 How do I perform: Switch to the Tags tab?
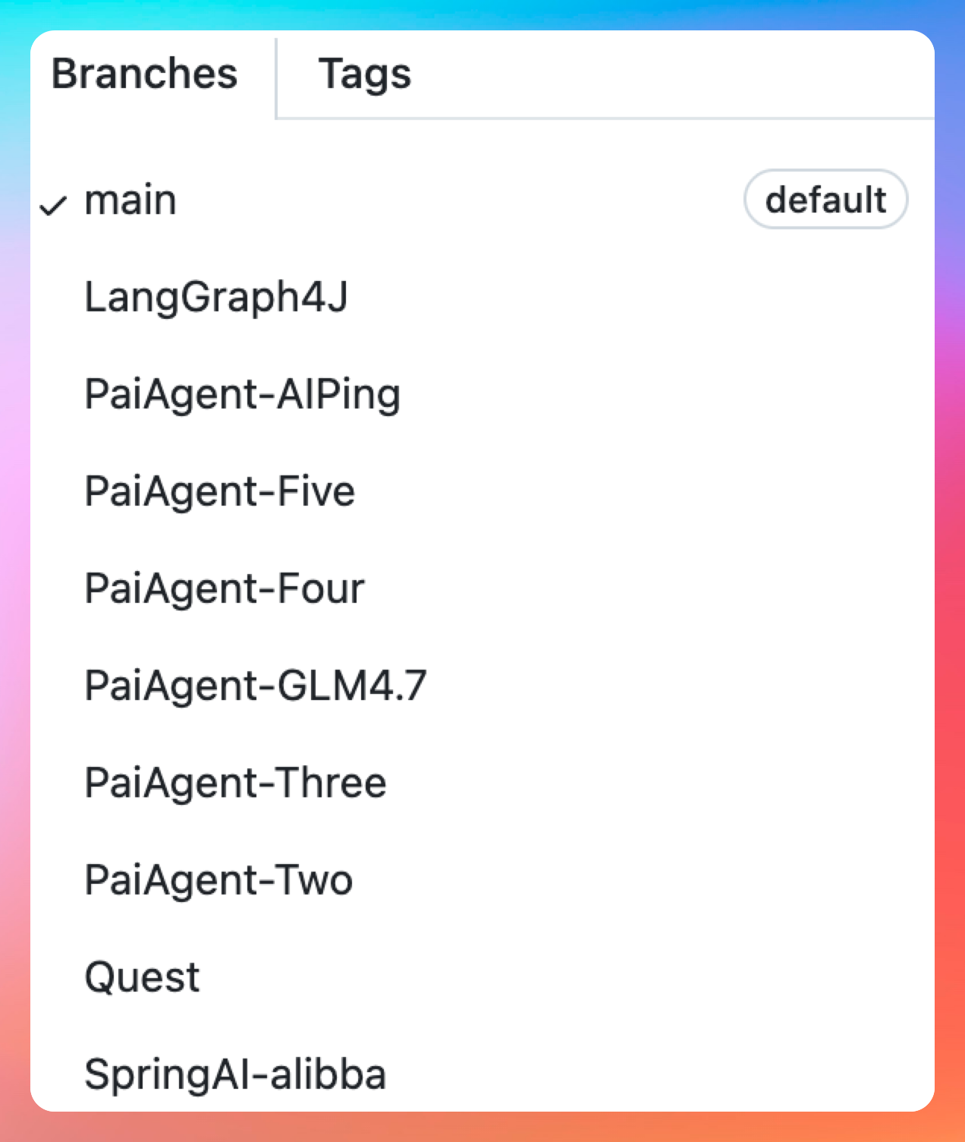tap(364, 74)
